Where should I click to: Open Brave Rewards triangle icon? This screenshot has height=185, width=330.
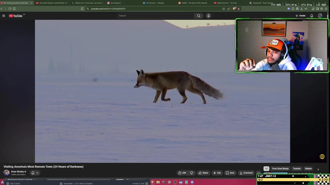click(x=238, y=9)
